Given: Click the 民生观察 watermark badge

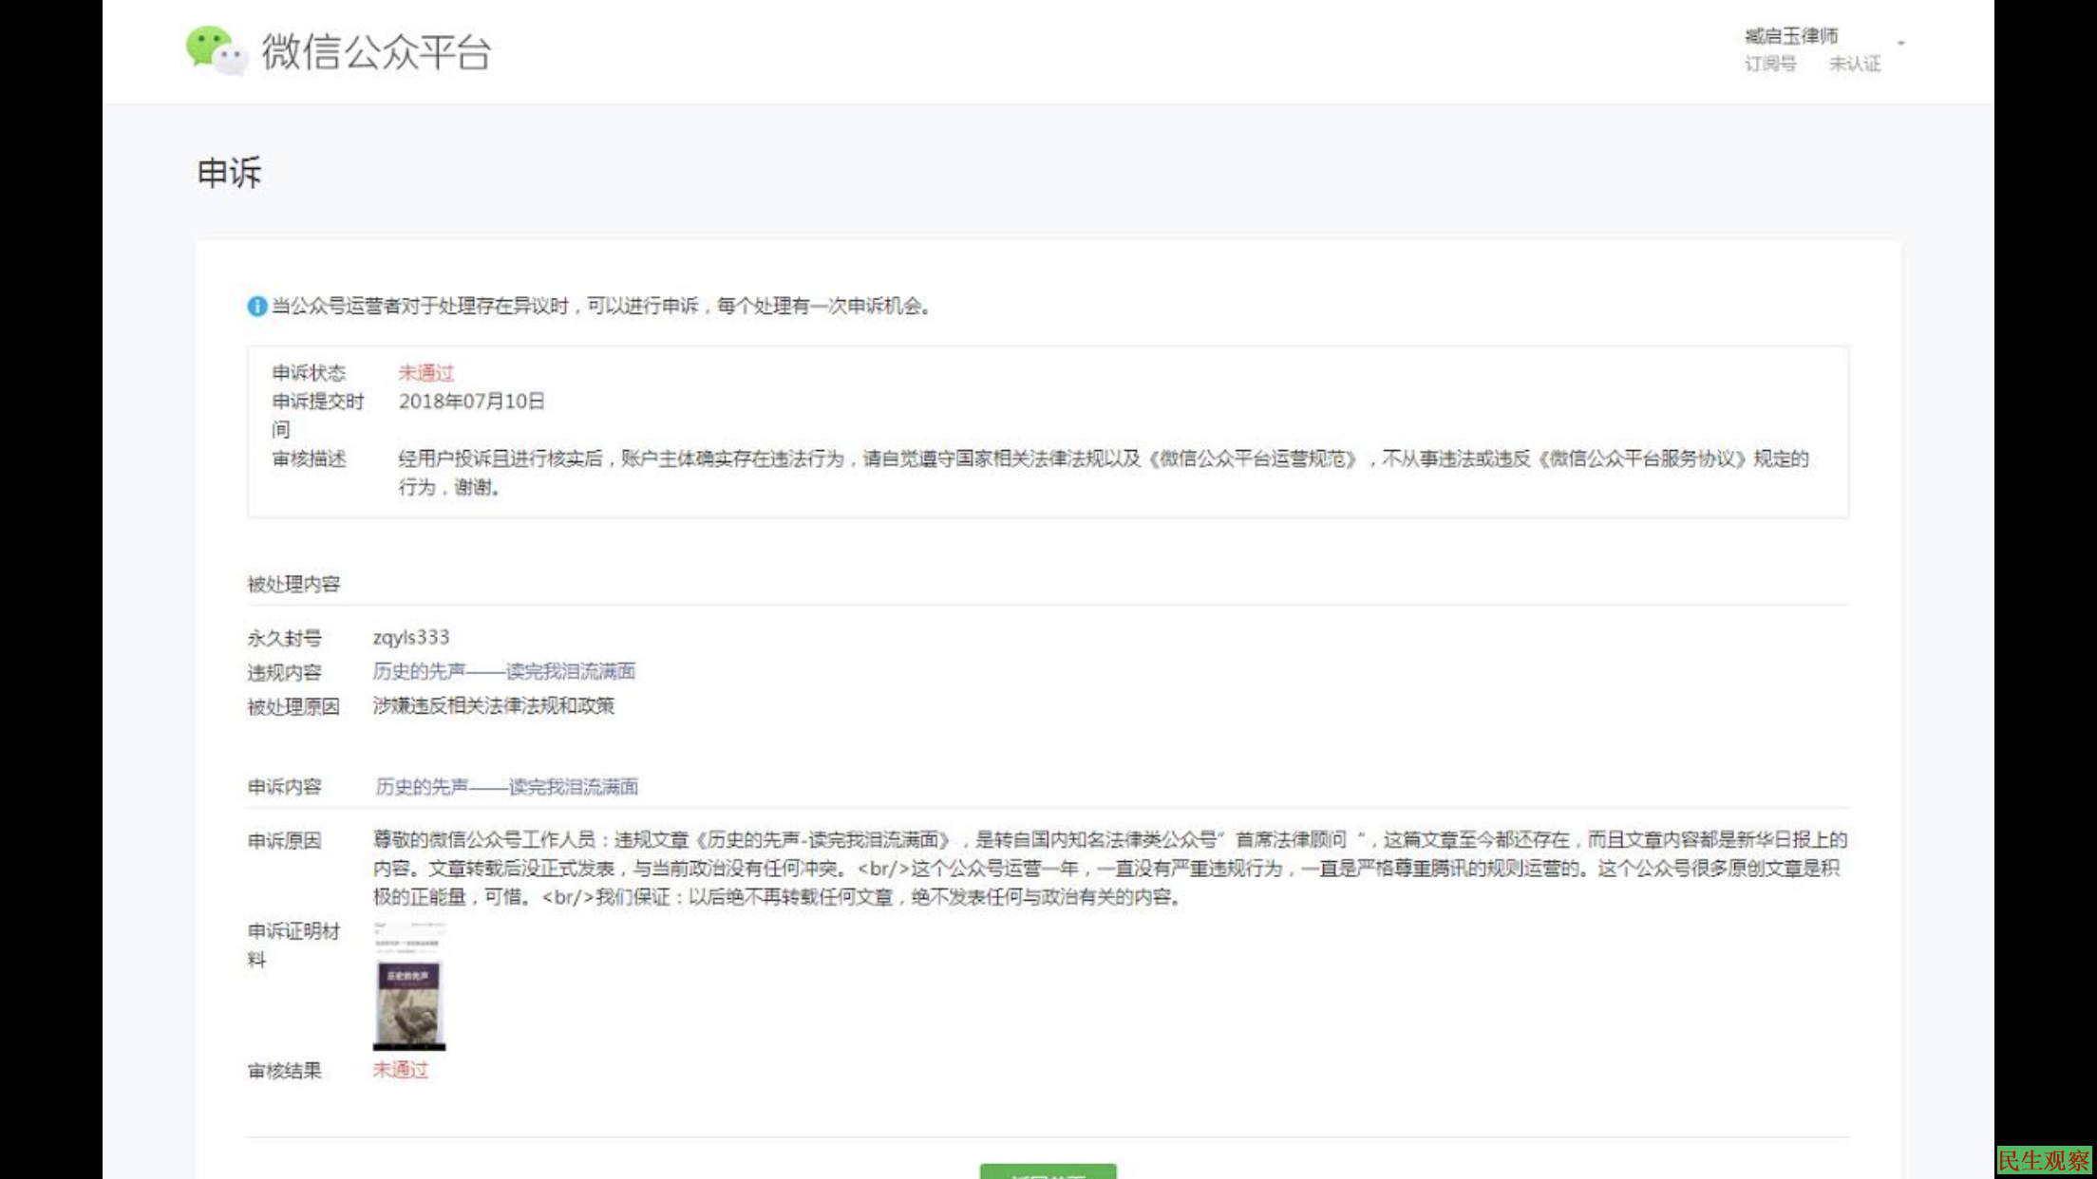Looking at the screenshot, I should (2044, 1160).
